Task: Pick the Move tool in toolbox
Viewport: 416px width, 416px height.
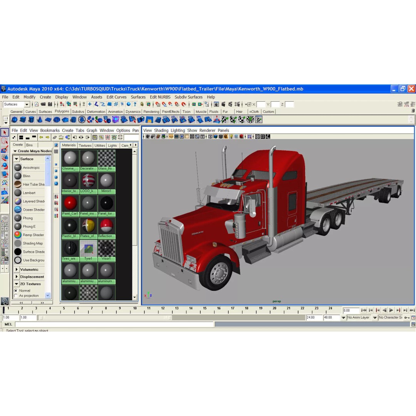Action: (5, 158)
